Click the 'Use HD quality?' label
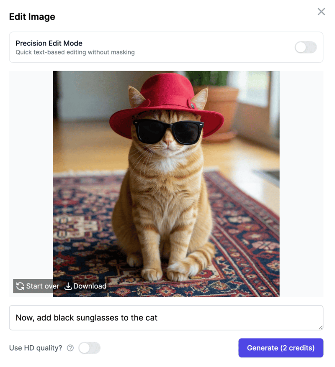335x367 pixels. 36,348
